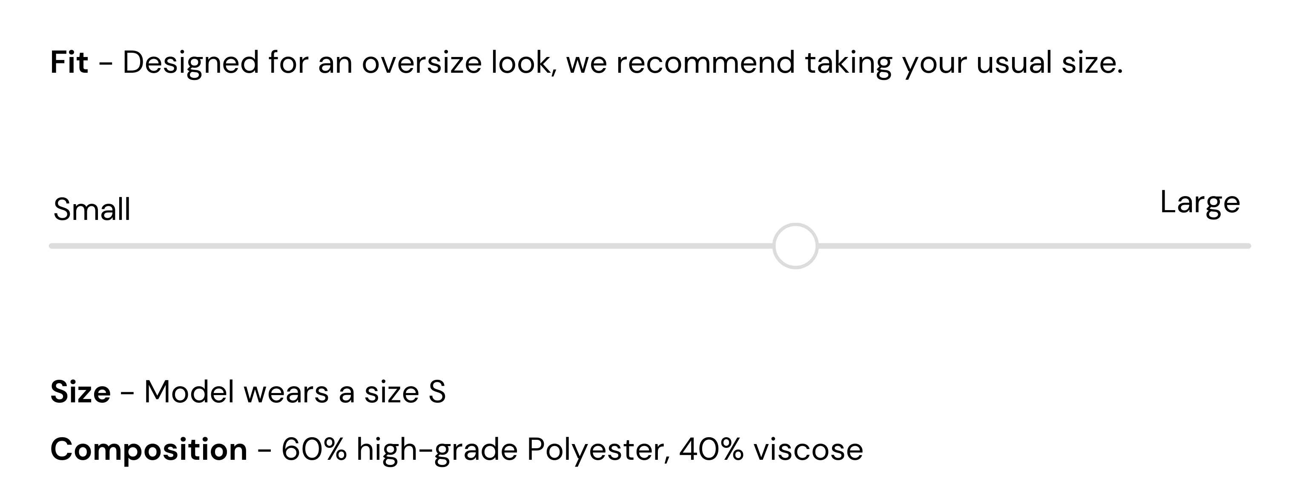Click the size letter "S" after "size"
The height and width of the screenshot is (487, 1300).
click(x=437, y=392)
